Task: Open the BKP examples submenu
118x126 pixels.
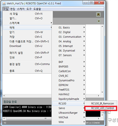Action: pyautogui.click(x=69, y=62)
